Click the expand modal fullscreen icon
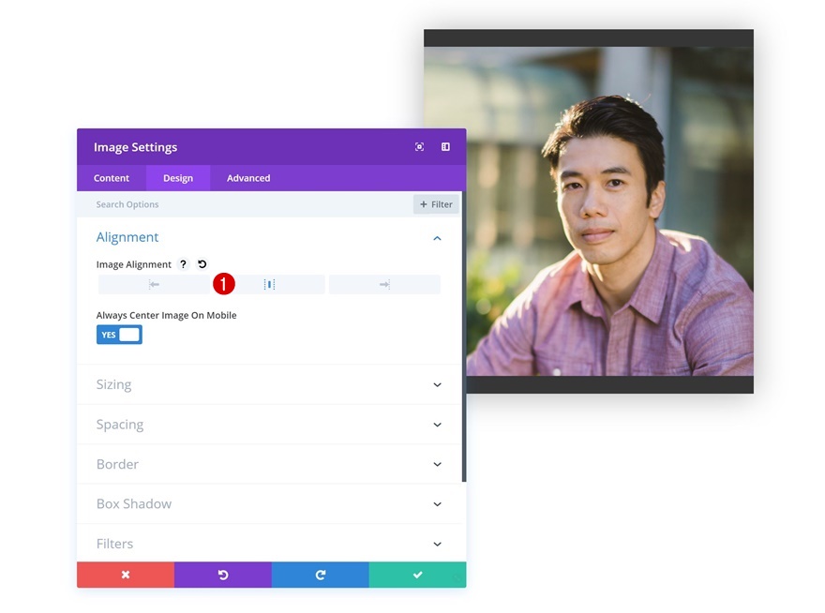Viewport: 825px width, 613px height. click(x=419, y=147)
